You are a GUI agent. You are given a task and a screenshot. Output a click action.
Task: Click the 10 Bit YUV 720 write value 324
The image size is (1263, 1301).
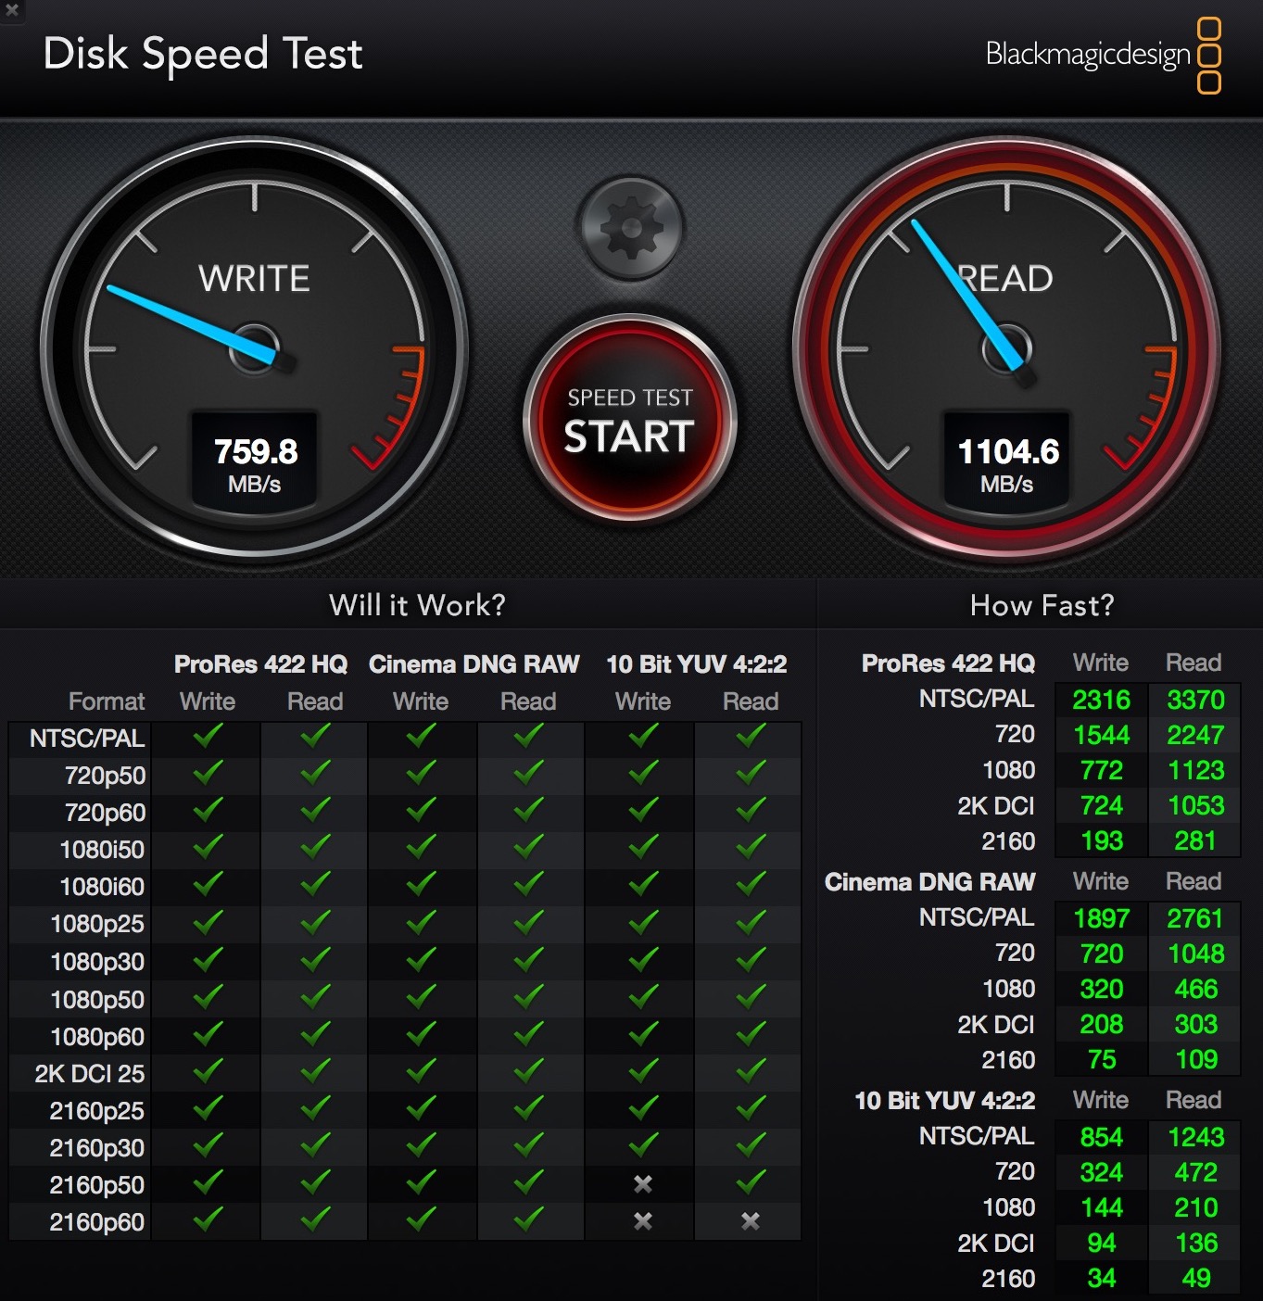click(x=1101, y=1172)
